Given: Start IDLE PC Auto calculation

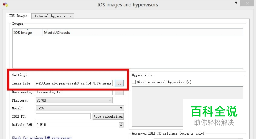Looking at the screenshot, I should 108,116.
